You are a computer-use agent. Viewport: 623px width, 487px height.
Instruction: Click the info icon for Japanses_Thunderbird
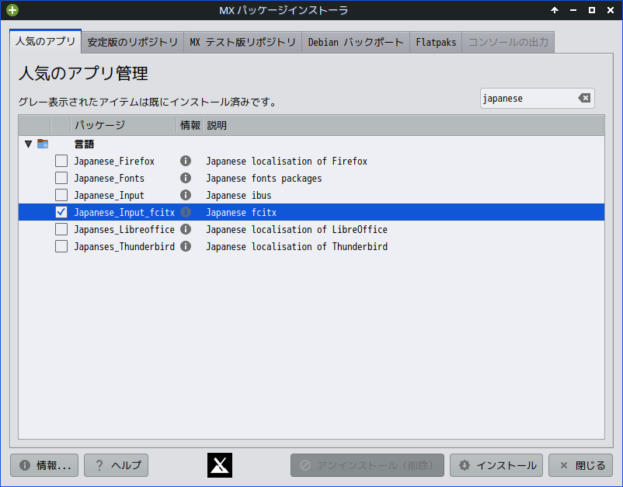tap(186, 246)
